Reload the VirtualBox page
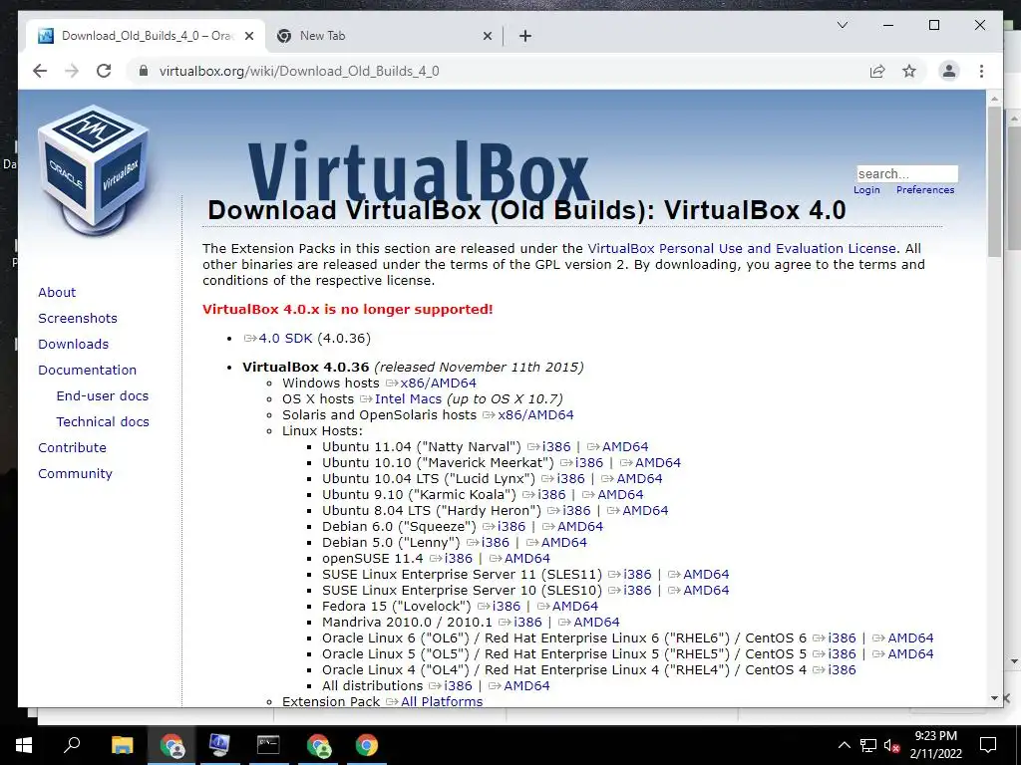1021x765 pixels. (x=104, y=71)
